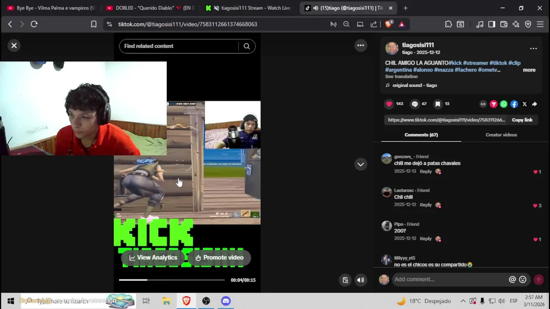The image size is (550, 309).
Task: Reload the page
Action: coord(34,24)
